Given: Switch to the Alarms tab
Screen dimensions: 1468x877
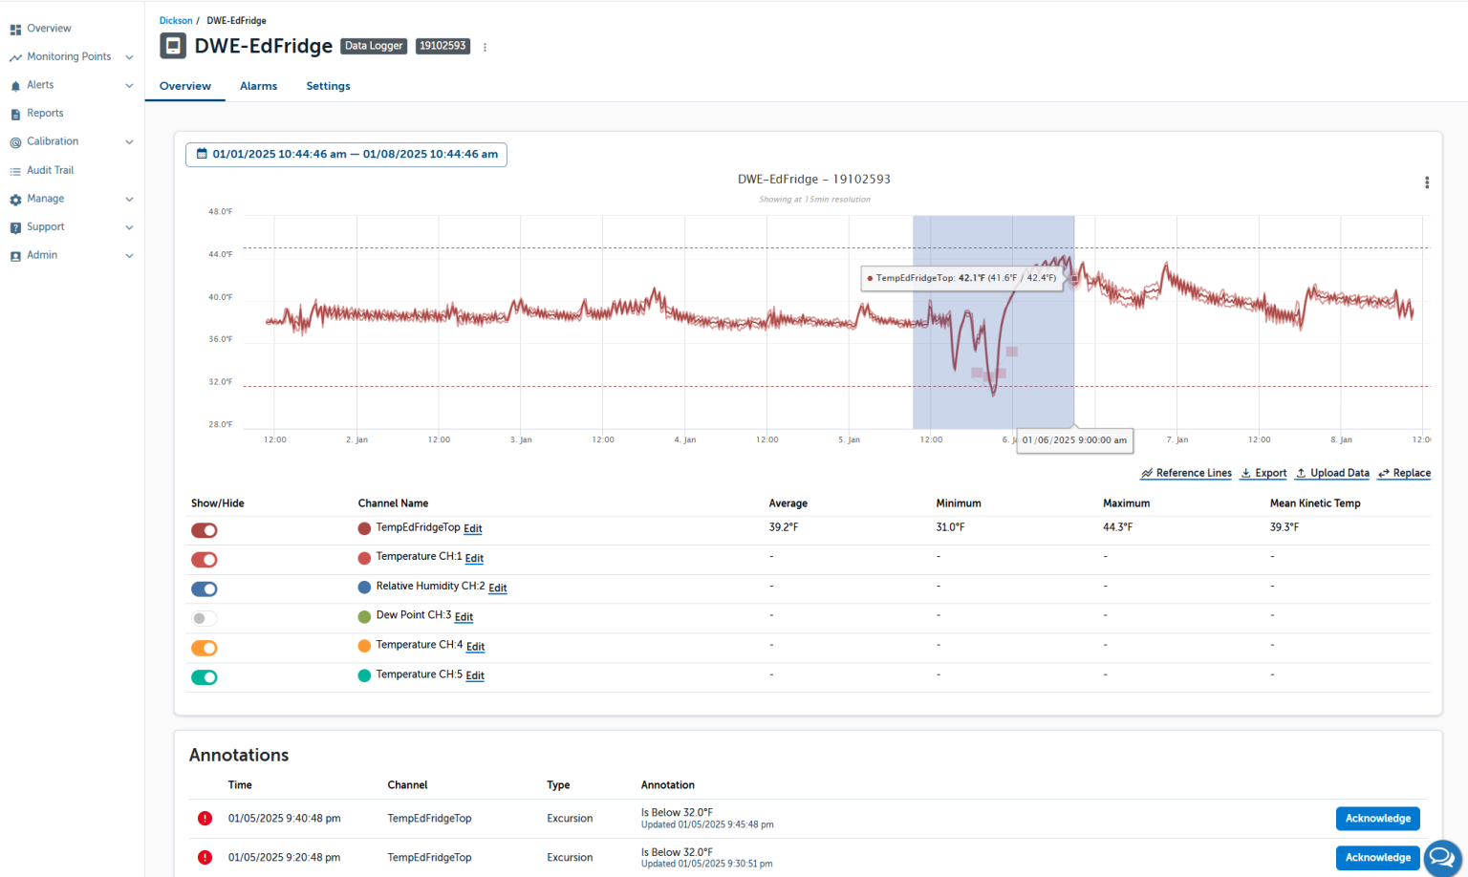Looking at the screenshot, I should pos(258,86).
